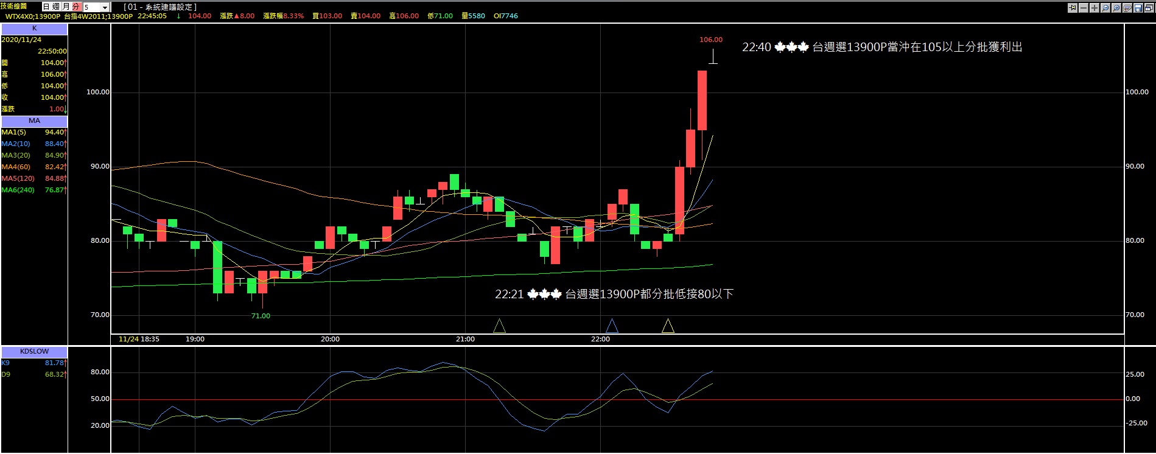Click the yellow triangle marker near 21:15

499,326
